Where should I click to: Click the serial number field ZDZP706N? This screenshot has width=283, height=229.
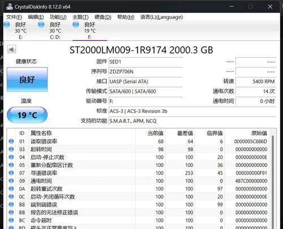click(x=145, y=72)
